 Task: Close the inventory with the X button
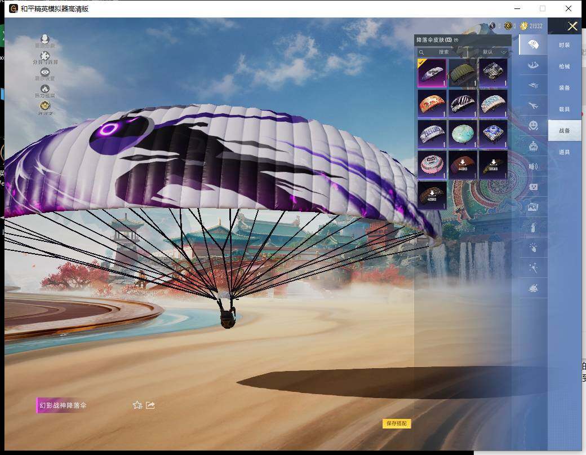[x=572, y=26]
